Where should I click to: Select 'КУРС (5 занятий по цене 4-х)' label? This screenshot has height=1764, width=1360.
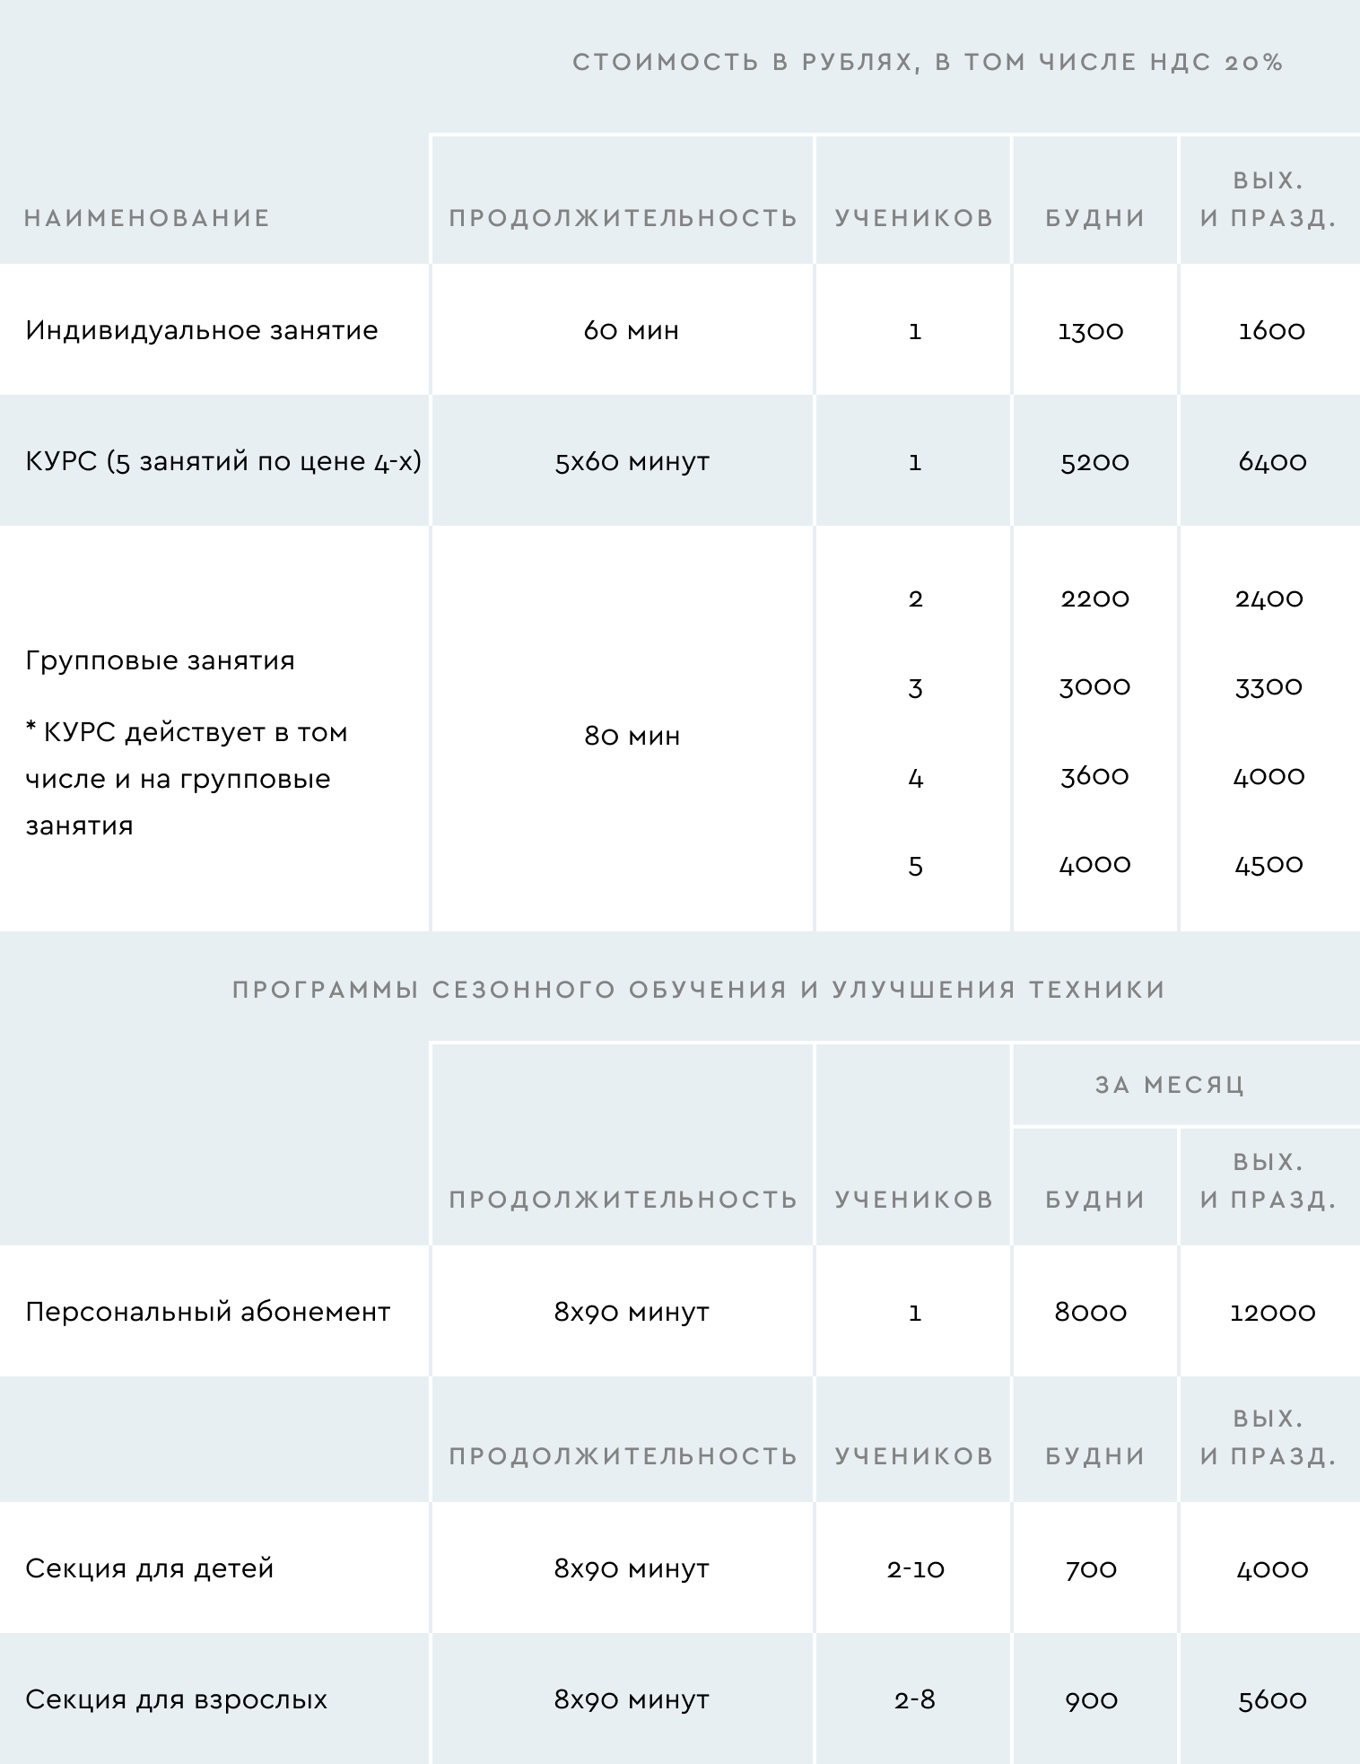pyautogui.click(x=223, y=462)
